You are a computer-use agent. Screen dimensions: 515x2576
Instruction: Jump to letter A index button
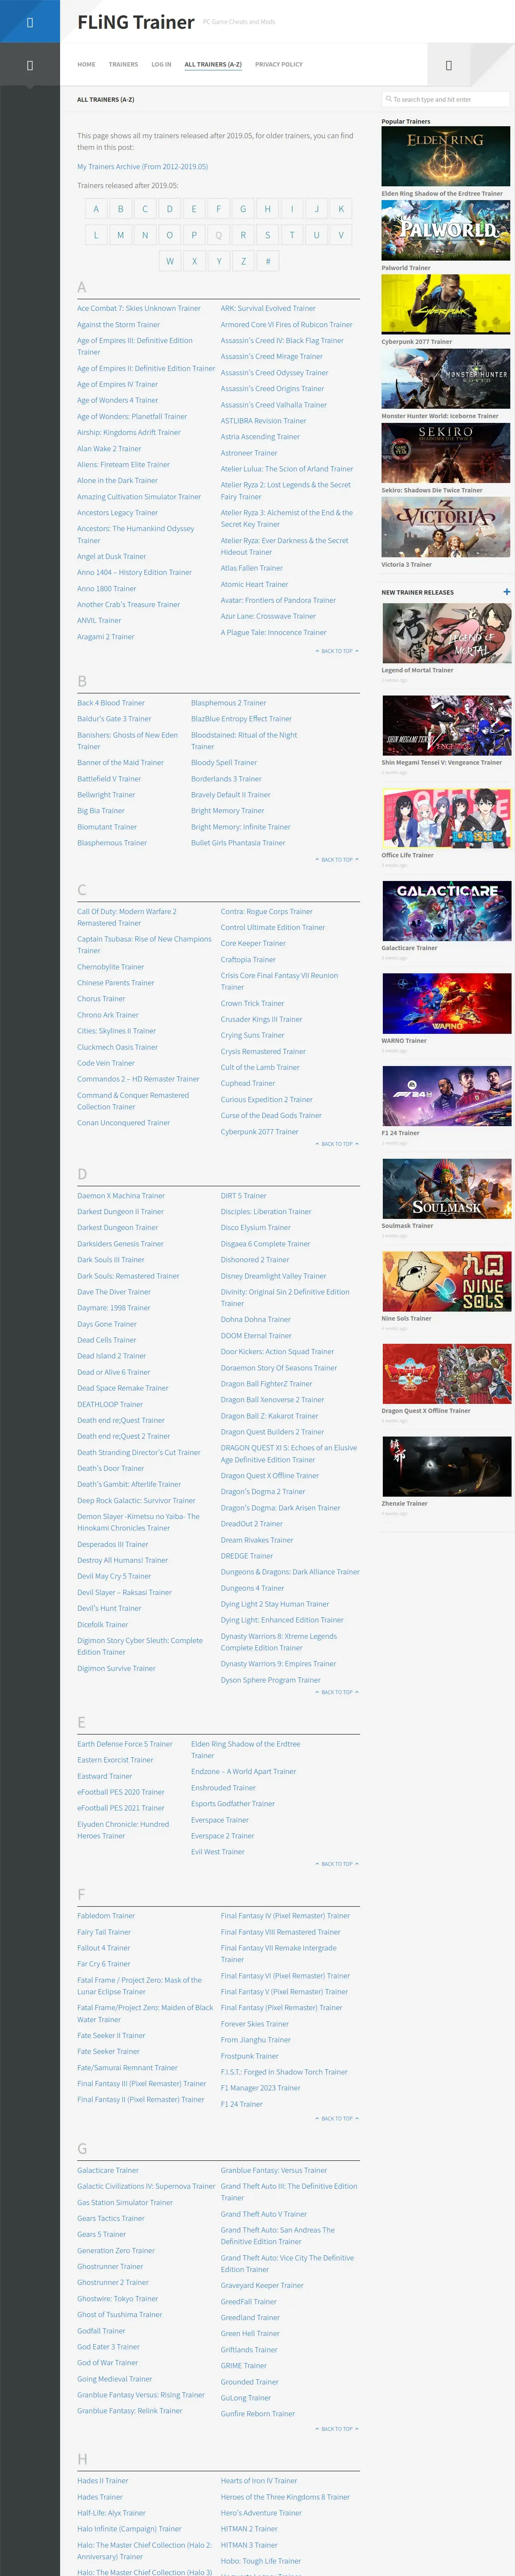pos(96,209)
